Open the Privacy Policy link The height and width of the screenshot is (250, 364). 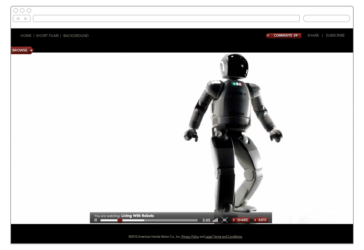coord(190,236)
